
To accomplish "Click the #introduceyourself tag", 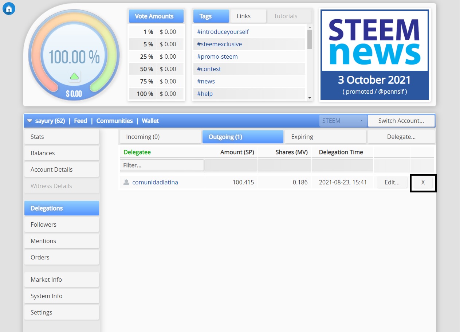I will [x=223, y=32].
